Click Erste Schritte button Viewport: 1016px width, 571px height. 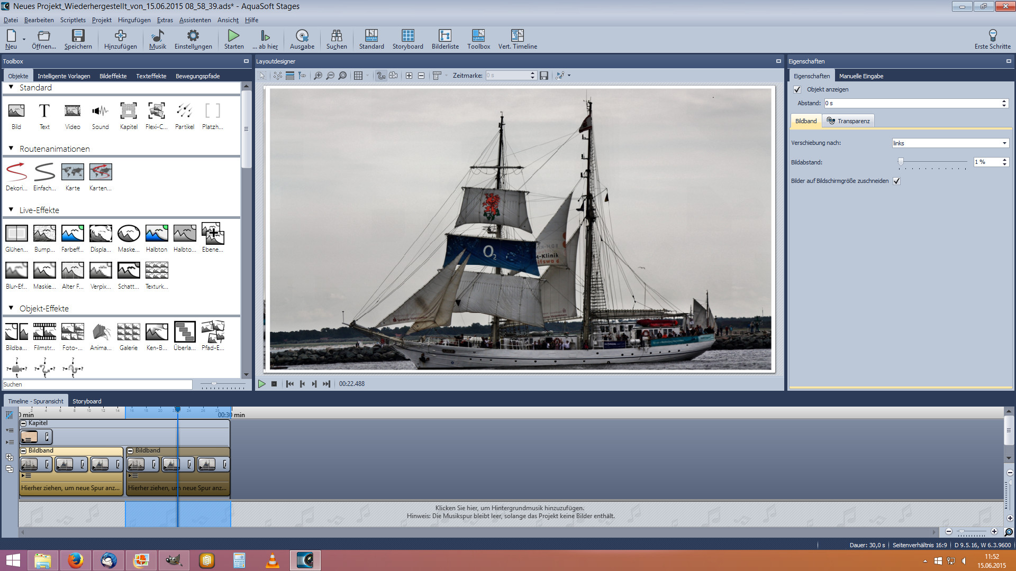pos(992,39)
